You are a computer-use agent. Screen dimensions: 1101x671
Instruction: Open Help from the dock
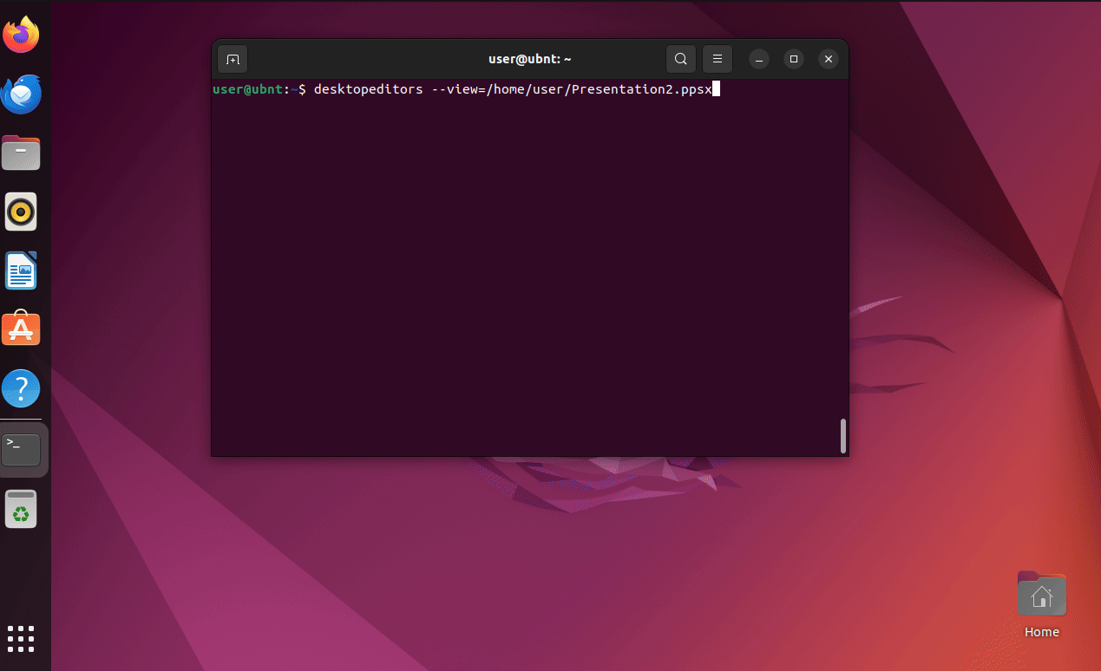21,388
